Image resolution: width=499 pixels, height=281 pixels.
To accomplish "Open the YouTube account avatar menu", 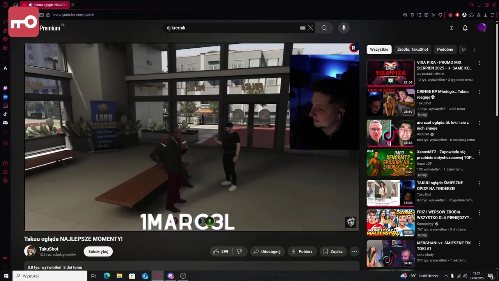I will (482, 28).
